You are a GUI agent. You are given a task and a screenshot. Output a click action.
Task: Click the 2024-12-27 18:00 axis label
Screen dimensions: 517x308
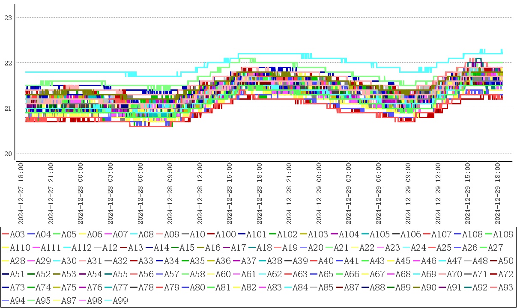click(x=20, y=193)
